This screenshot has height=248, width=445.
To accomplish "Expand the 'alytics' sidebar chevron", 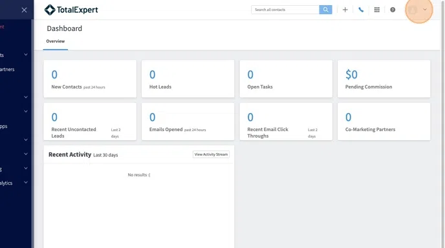I will click(x=26, y=182).
